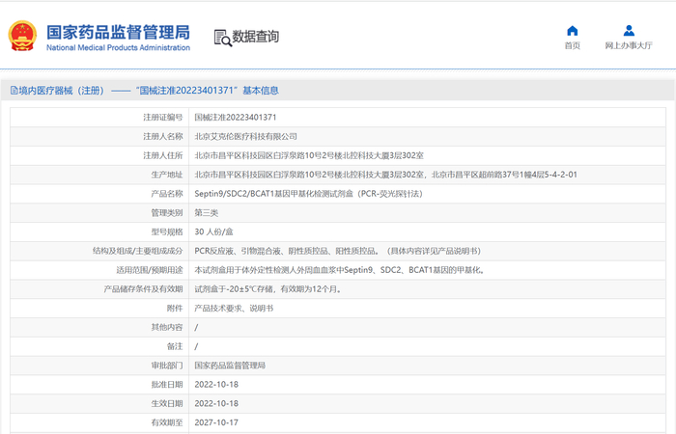Open the 网上办事大厅 user icon
Viewport: 676px width, 434px height.
click(x=629, y=31)
